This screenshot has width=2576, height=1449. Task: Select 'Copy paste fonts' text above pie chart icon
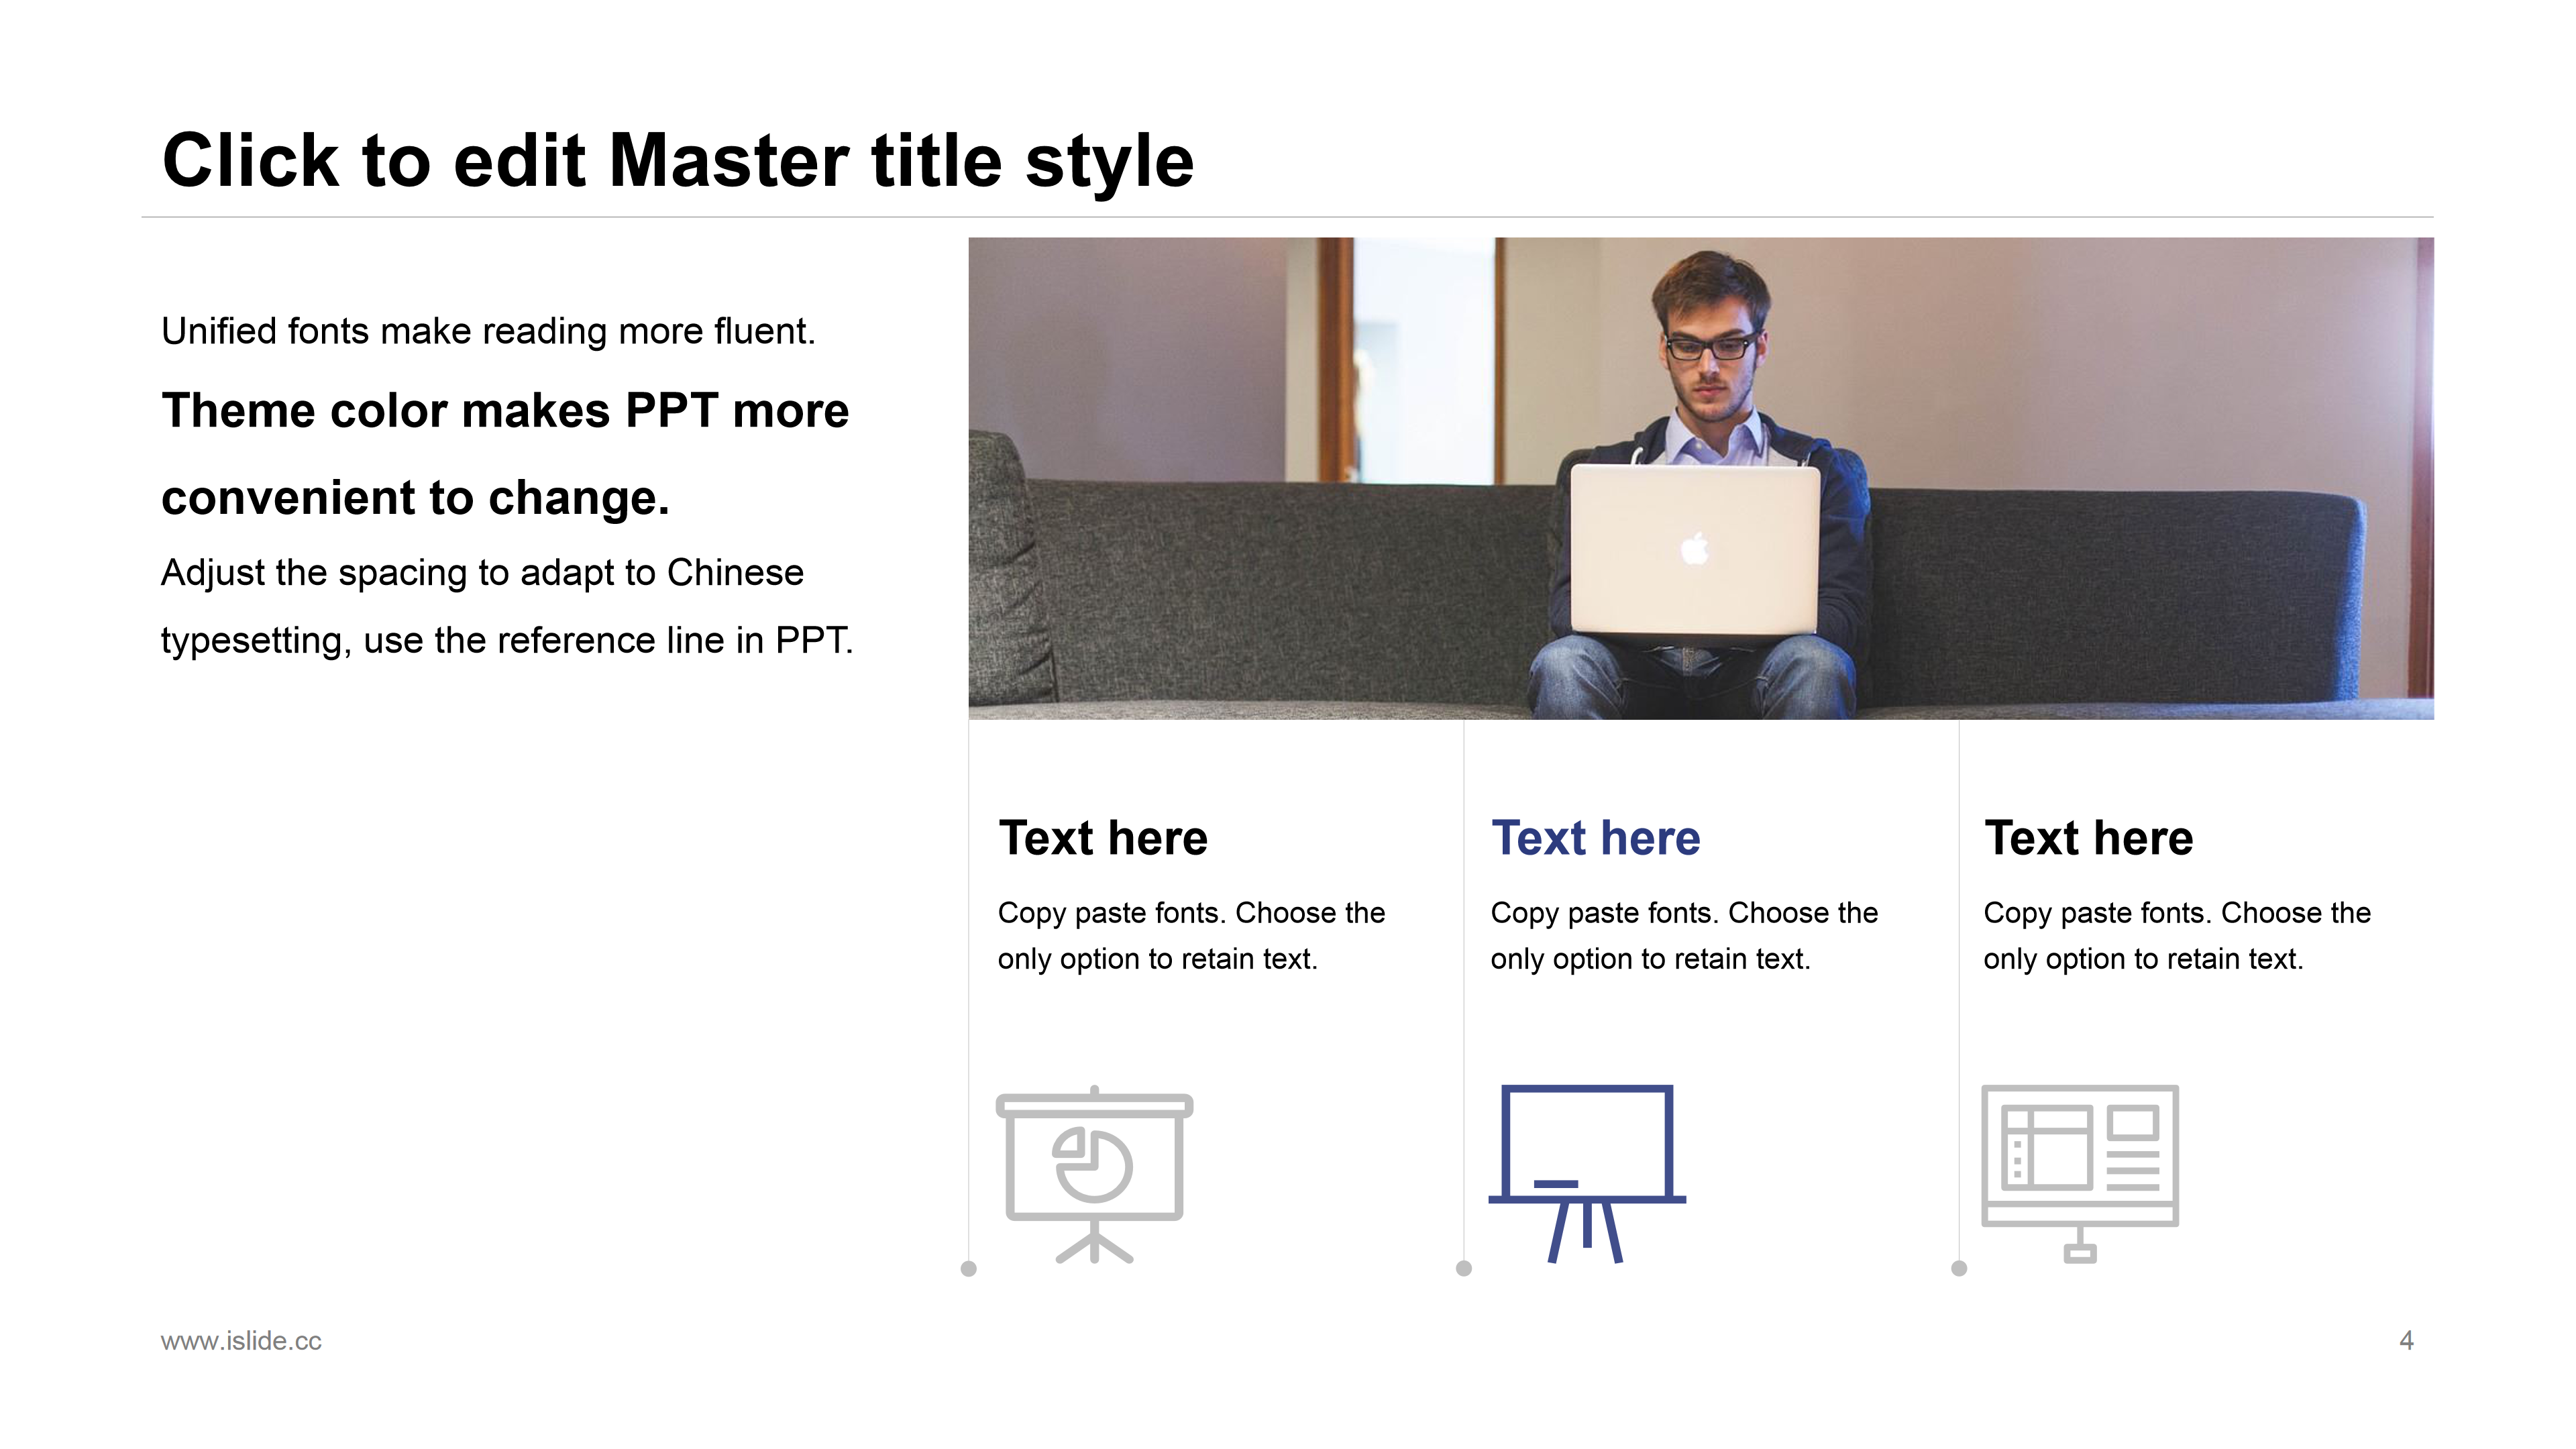click(x=1191, y=935)
